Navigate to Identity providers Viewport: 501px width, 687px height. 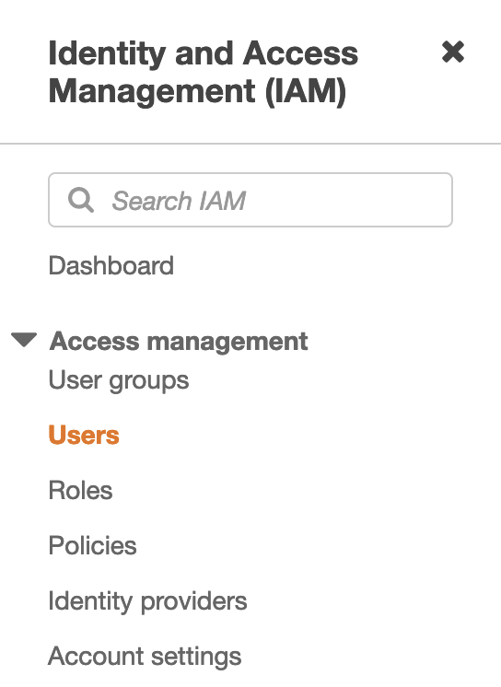pyautogui.click(x=147, y=601)
